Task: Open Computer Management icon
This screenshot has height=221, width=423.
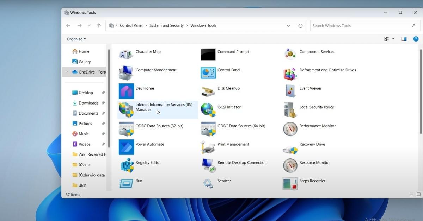Action: [126, 73]
